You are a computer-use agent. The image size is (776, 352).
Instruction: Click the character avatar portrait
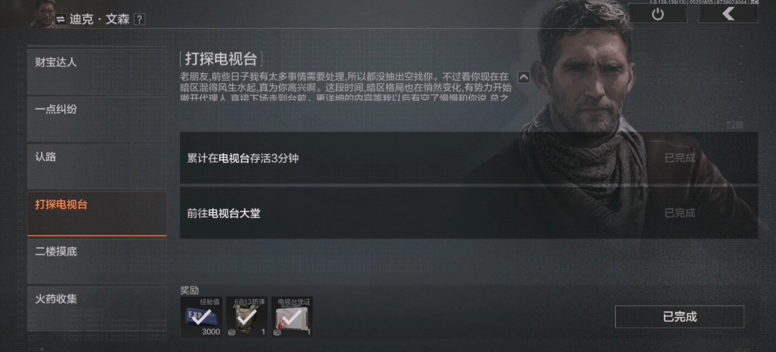click(x=43, y=14)
